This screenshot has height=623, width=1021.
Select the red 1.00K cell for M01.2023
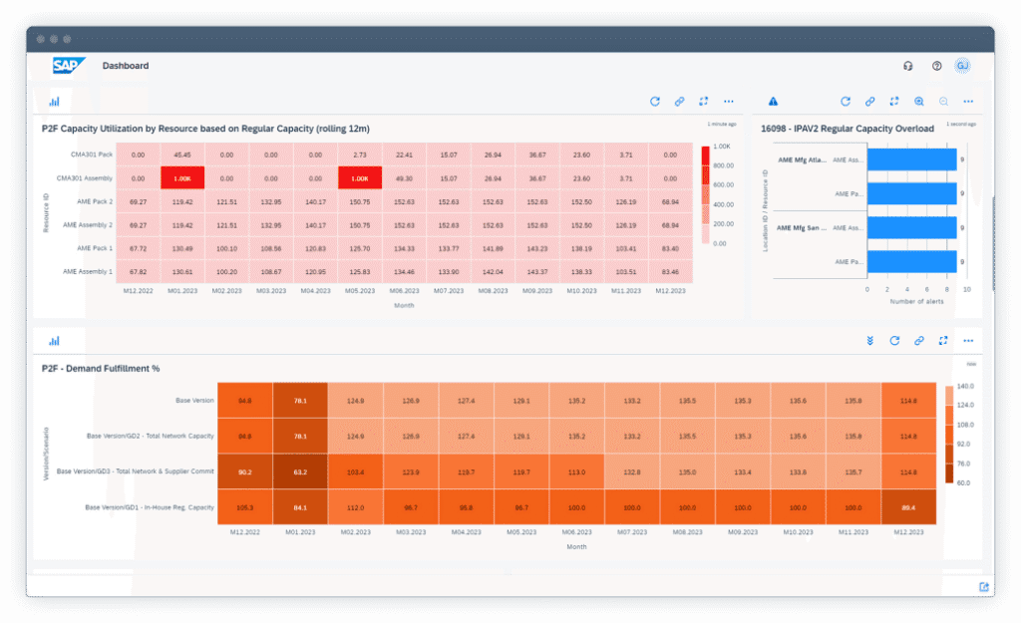click(x=182, y=177)
